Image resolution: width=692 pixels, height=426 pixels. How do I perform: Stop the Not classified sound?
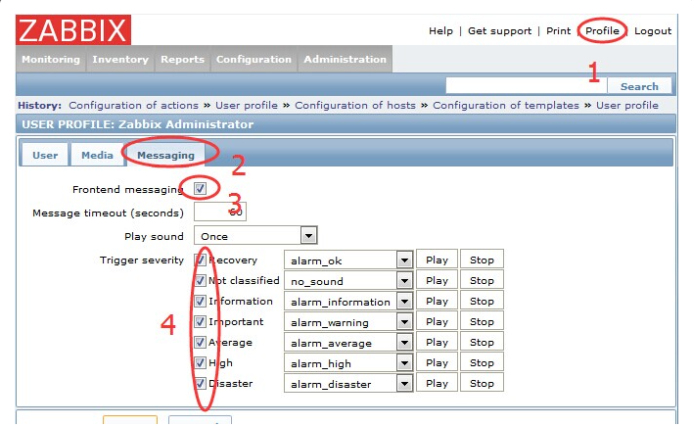click(x=482, y=280)
